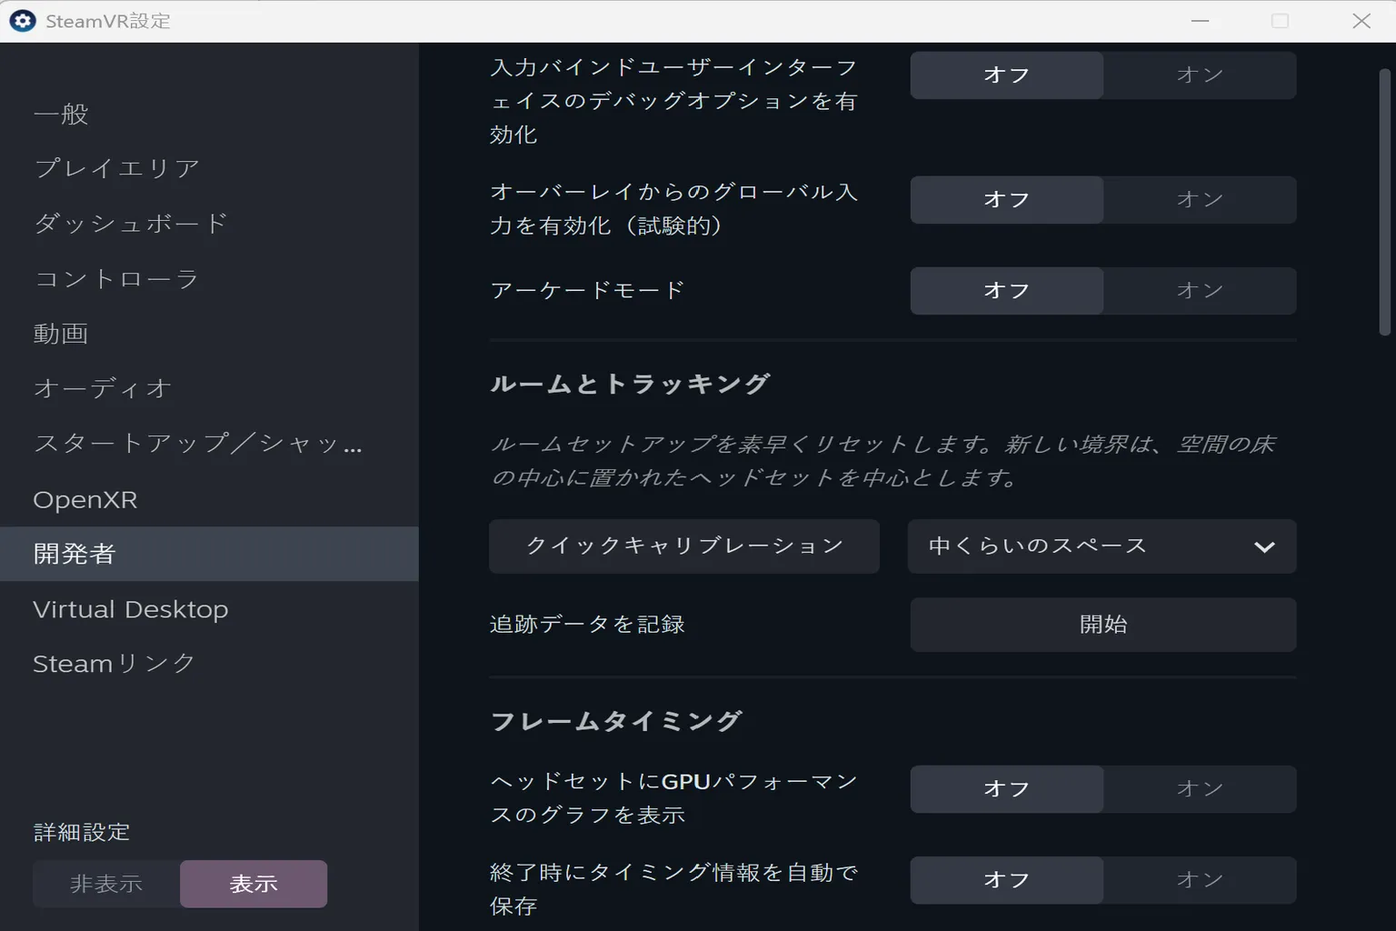Enable GPUパフォーマンス graph in headset (オン)

[x=1200, y=789]
